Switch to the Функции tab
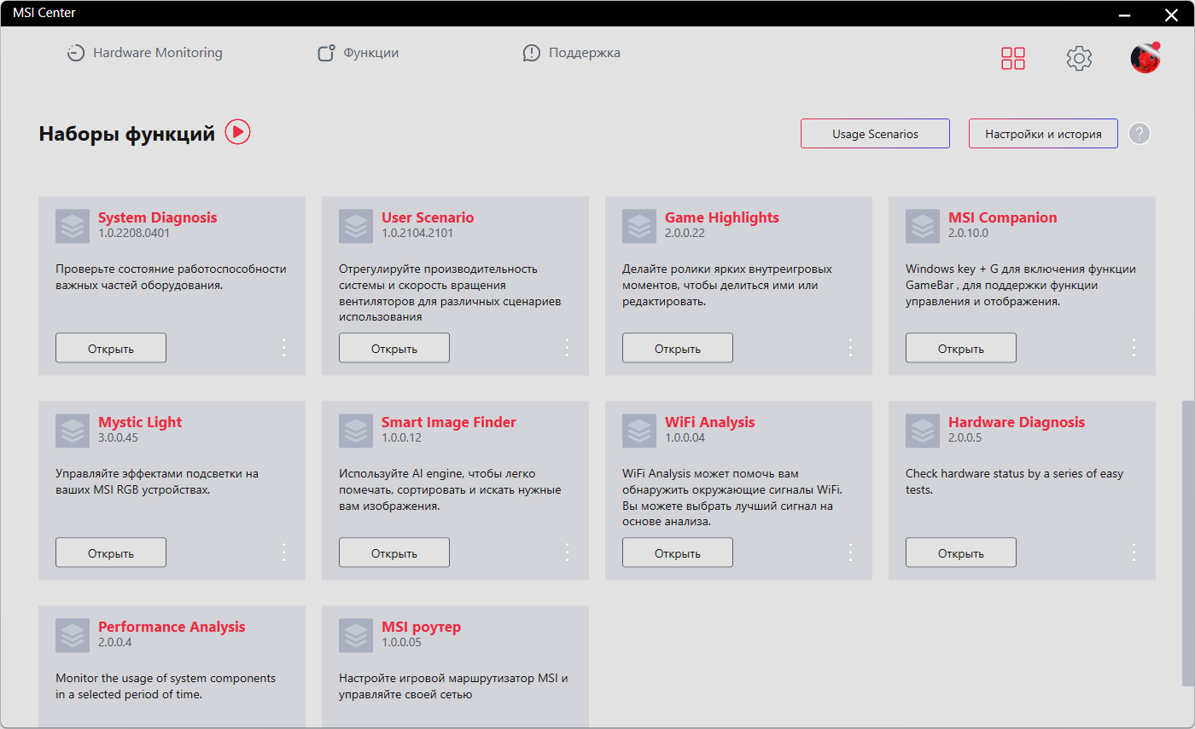This screenshot has height=729, width=1195. click(x=358, y=53)
